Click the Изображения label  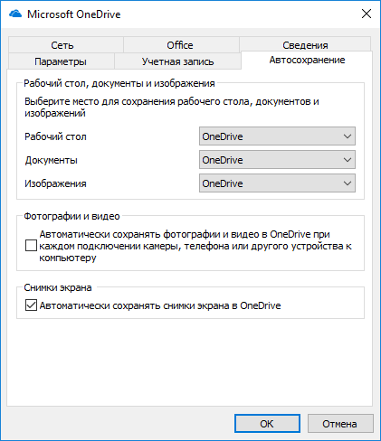[55, 183]
